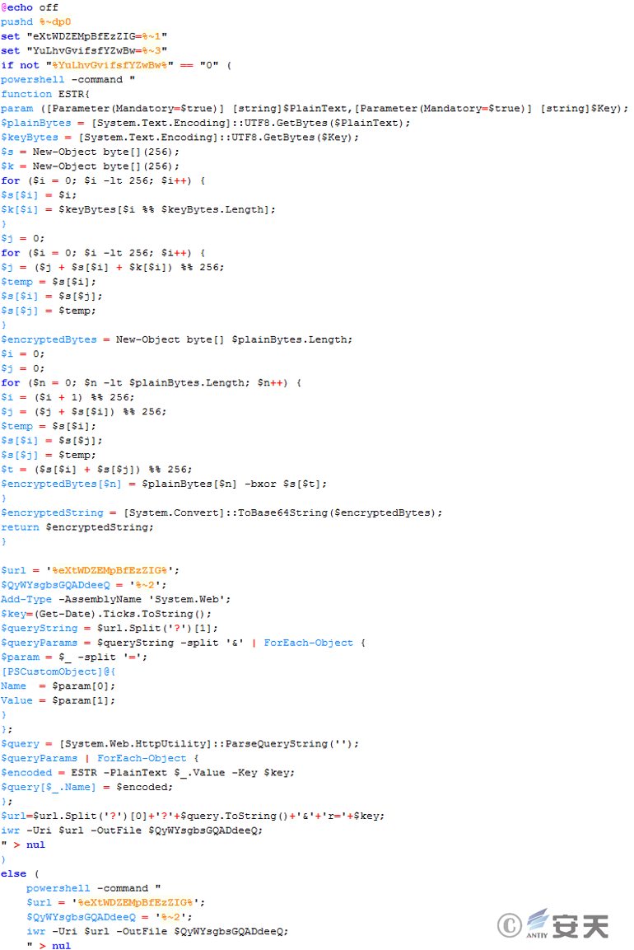Select the 'return $encryptedString;' line
This screenshot has width=634, height=950.
point(77,527)
